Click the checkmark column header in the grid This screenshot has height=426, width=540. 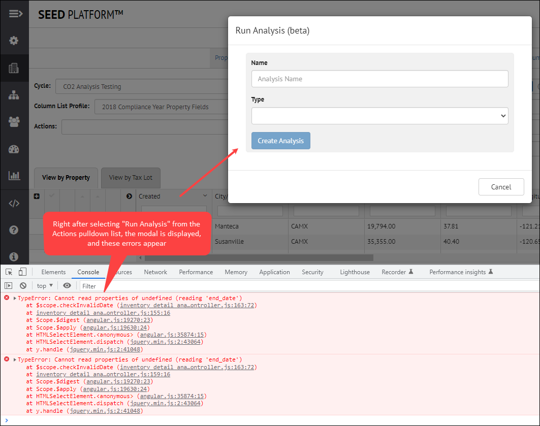pyautogui.click(x=51, y=195)
